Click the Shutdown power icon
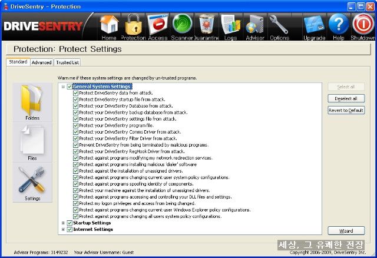The image size is (377, 258). 363,27
